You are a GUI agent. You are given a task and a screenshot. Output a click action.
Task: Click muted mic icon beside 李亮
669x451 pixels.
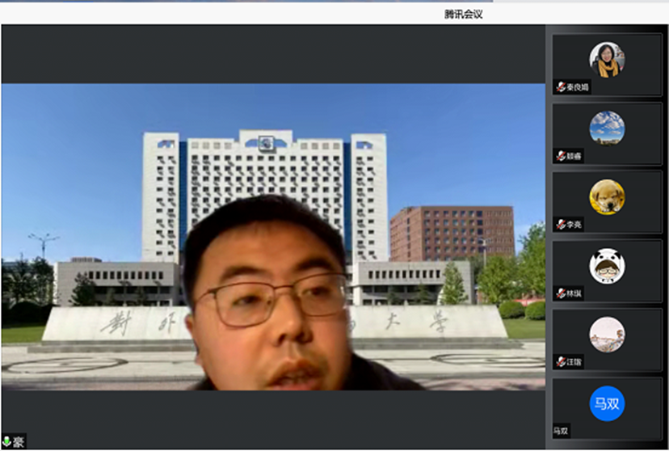(x=560, y=225)
